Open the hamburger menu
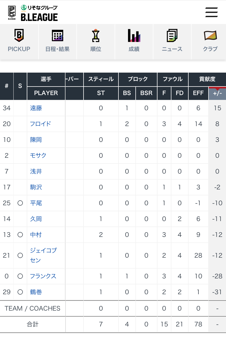 (212, 13)
